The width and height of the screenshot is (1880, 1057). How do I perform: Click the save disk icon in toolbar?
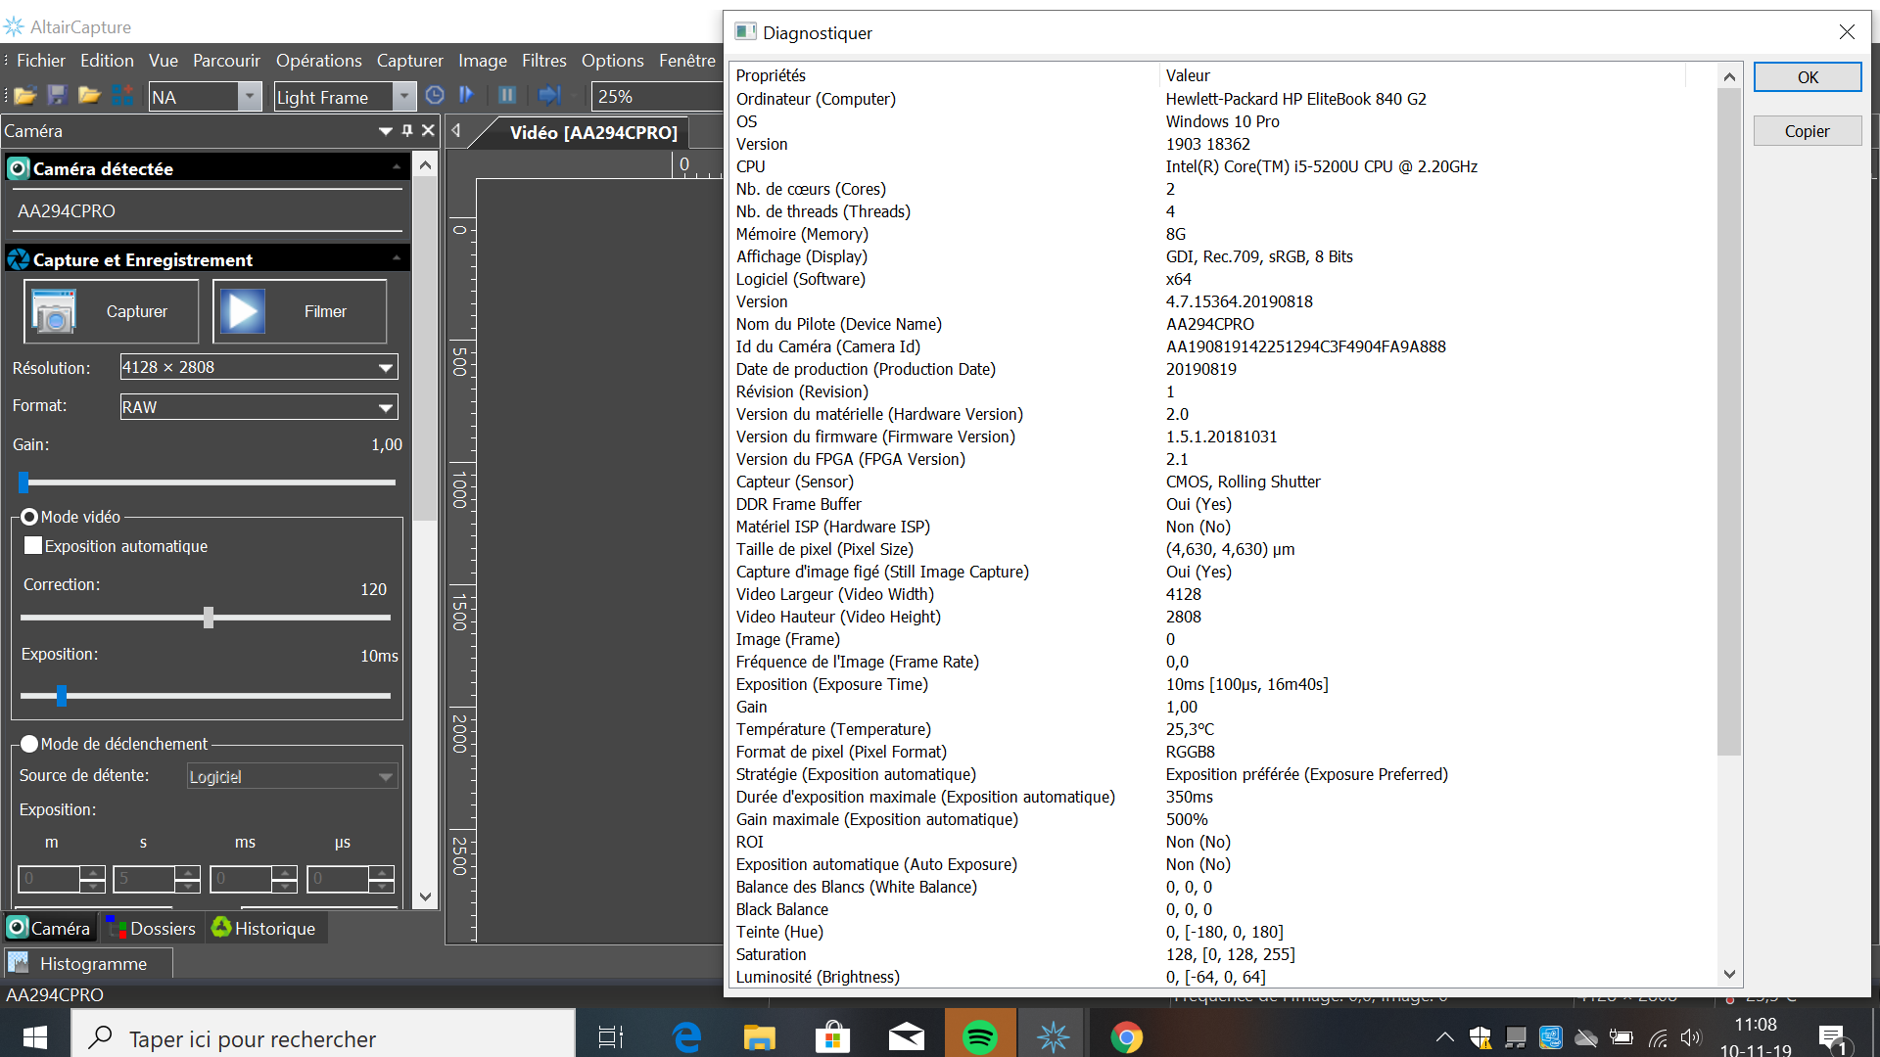[x=57, y=96]
